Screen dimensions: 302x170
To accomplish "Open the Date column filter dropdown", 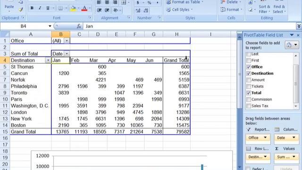I will tap(67, 53).
